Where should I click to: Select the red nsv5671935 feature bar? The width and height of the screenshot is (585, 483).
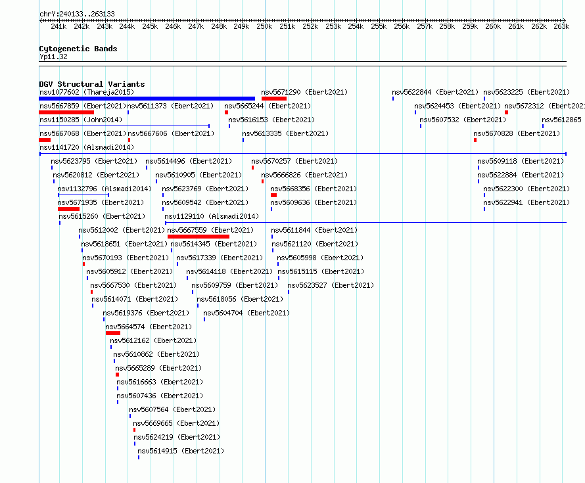point(68,209)
